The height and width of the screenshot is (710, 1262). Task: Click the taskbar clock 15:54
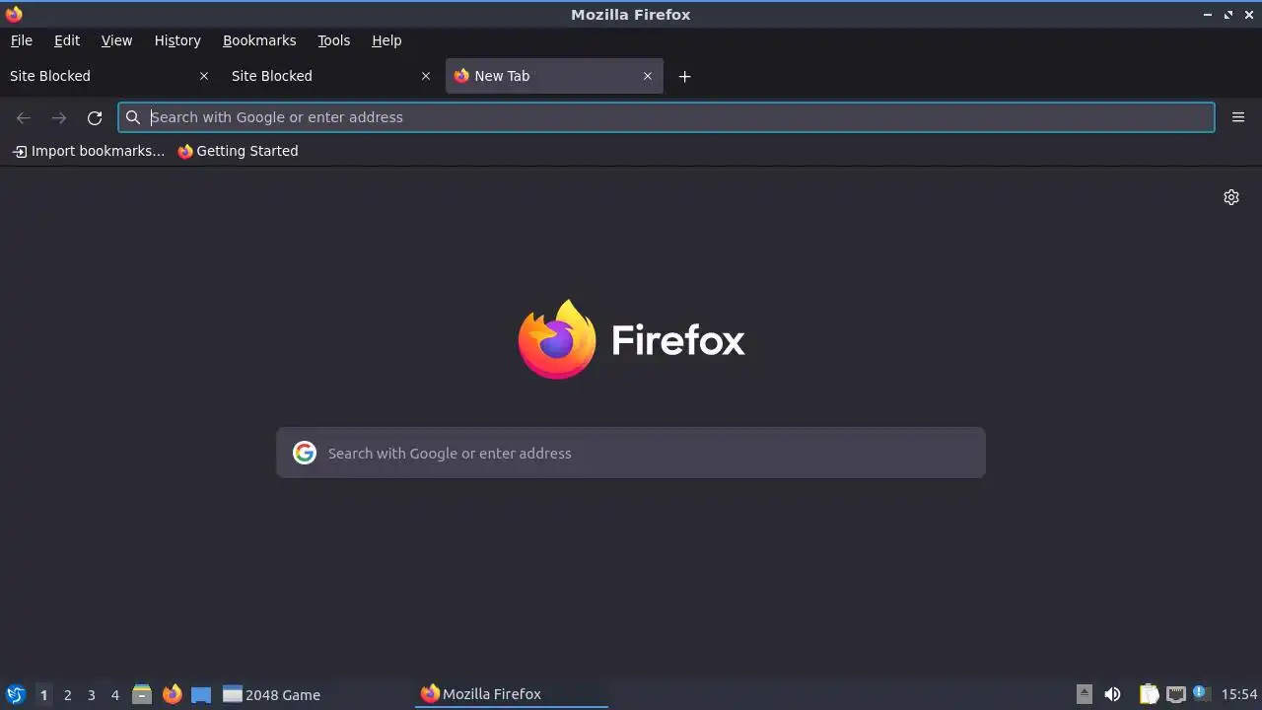pyautogui.click(x=1239, y=694)
